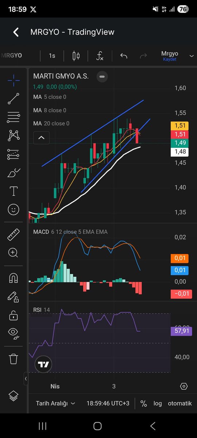Select the ruler measure tool
This screenshot has width=197, height=438.
[x=13, y=234]
